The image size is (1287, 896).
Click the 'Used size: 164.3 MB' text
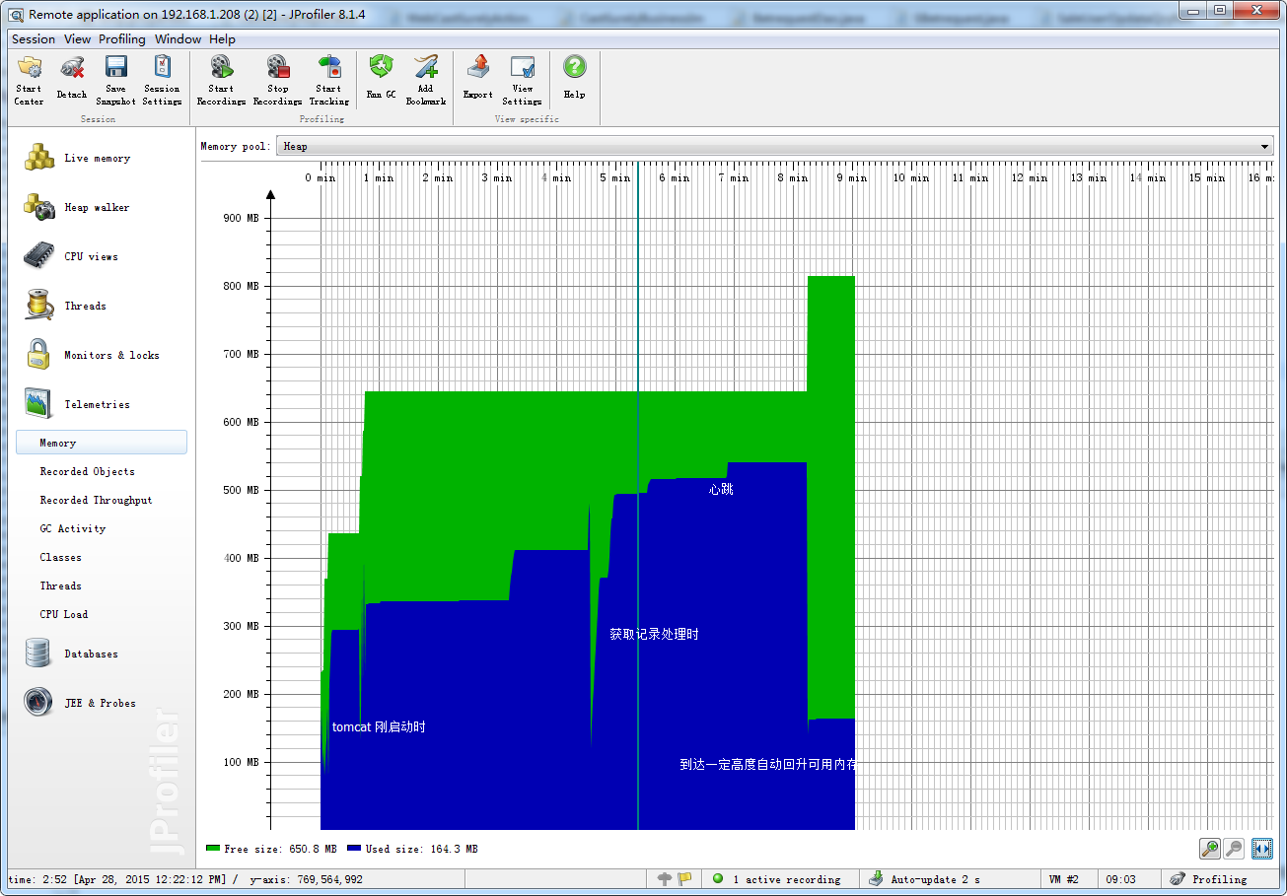pos(421,849)
